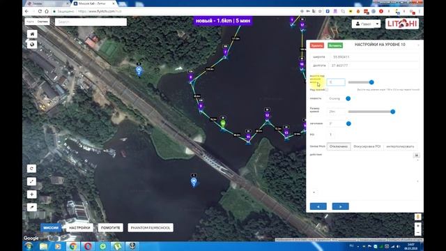Screen dimensions: 446x251
Task: Switch the map view to Карта
Action: (x=30, y=22)
